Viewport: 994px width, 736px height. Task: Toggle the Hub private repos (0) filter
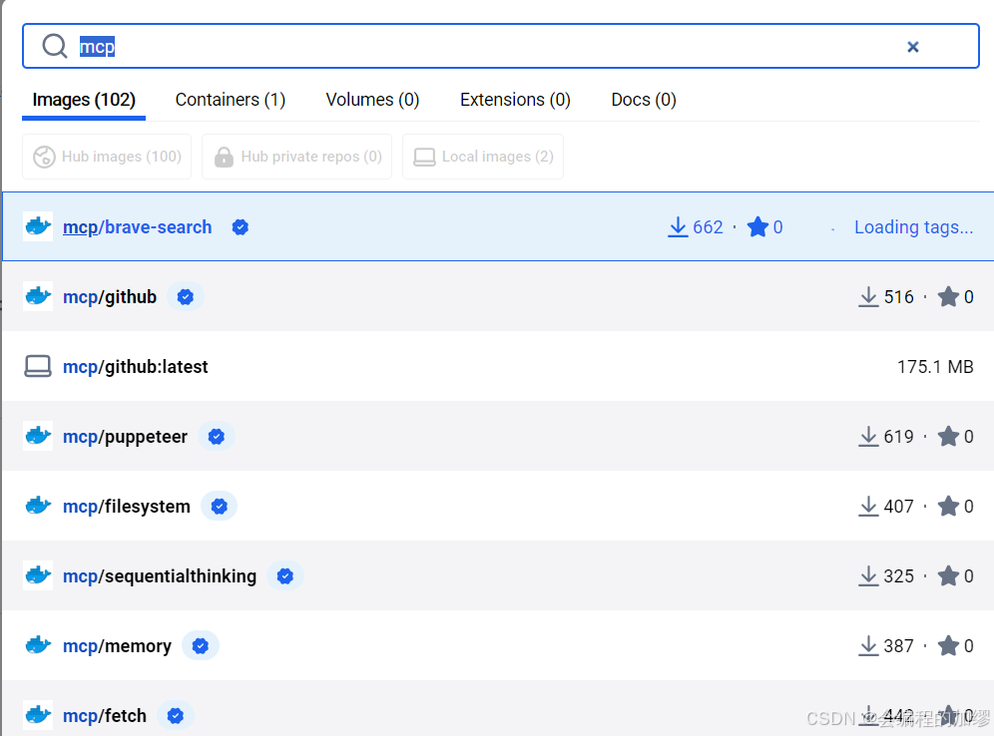click(x=296, y=157)
